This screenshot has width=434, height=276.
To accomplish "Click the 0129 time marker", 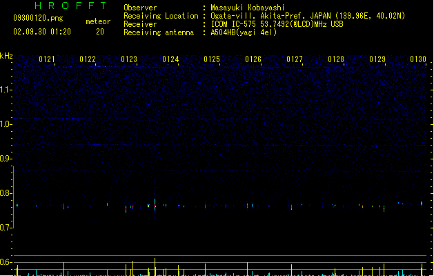I will point(377,59).
